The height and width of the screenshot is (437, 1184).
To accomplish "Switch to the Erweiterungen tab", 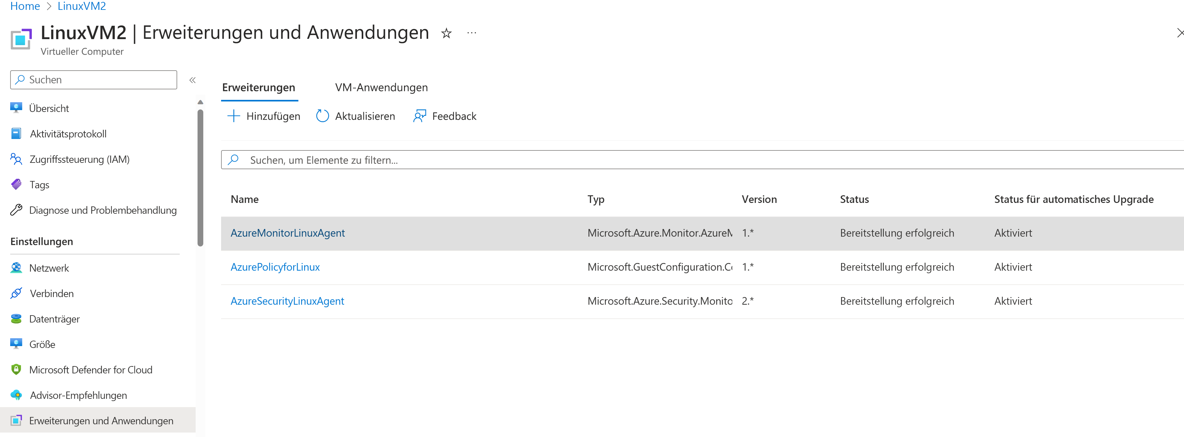I will pyautogui.click(x=259, y=87).
